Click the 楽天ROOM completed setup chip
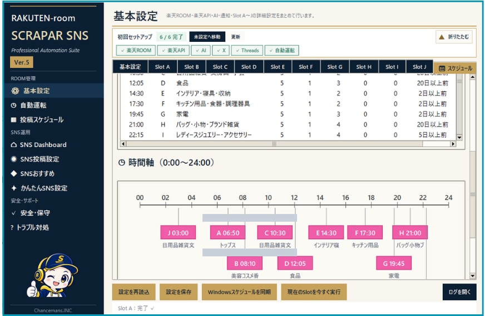Screen dimensions: 485x316 (136, 50)
